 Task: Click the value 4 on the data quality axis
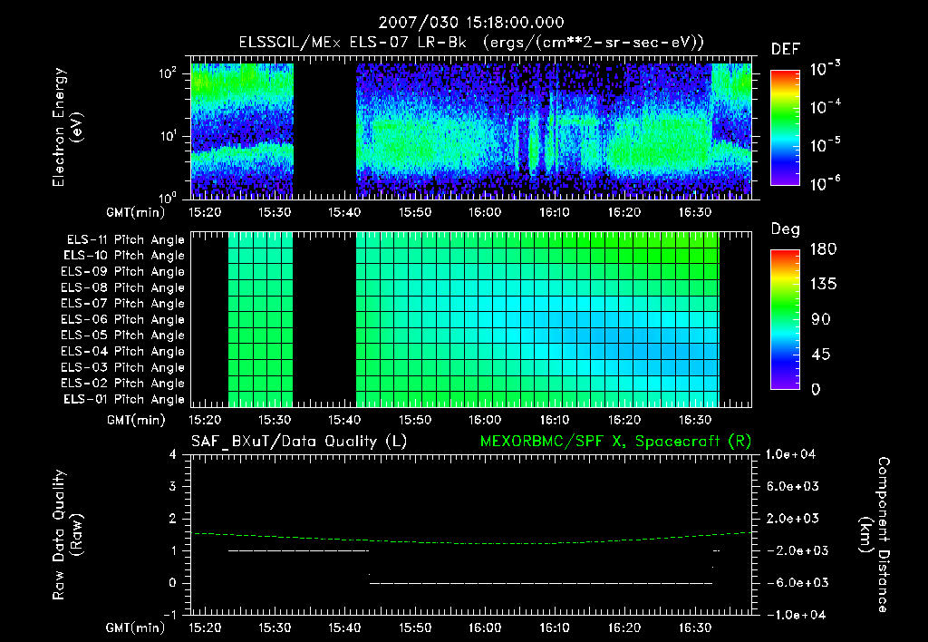pyautogui.click(x=173, y=454)
